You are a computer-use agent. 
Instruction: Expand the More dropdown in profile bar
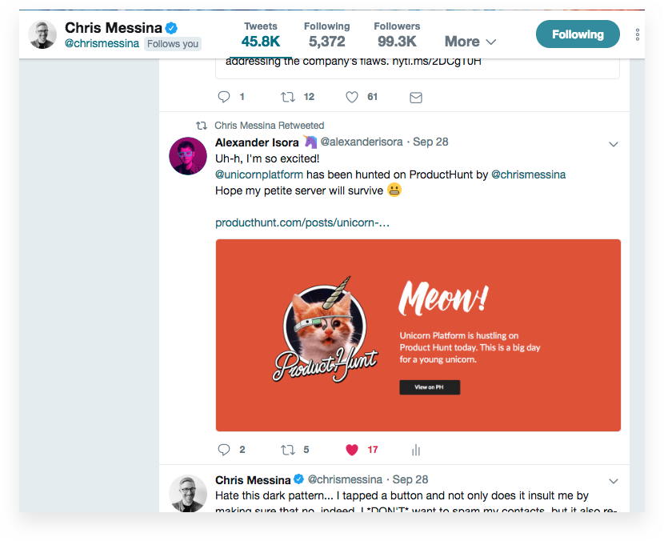[x=470, y=42]
